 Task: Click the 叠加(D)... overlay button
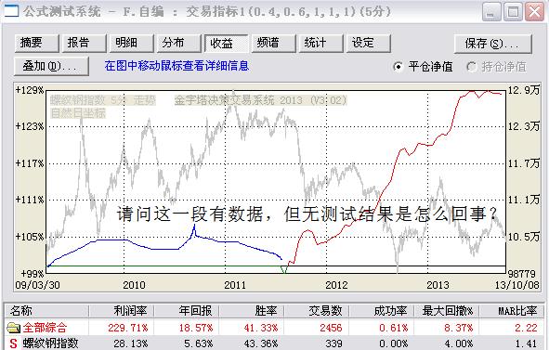coord(51,66)
